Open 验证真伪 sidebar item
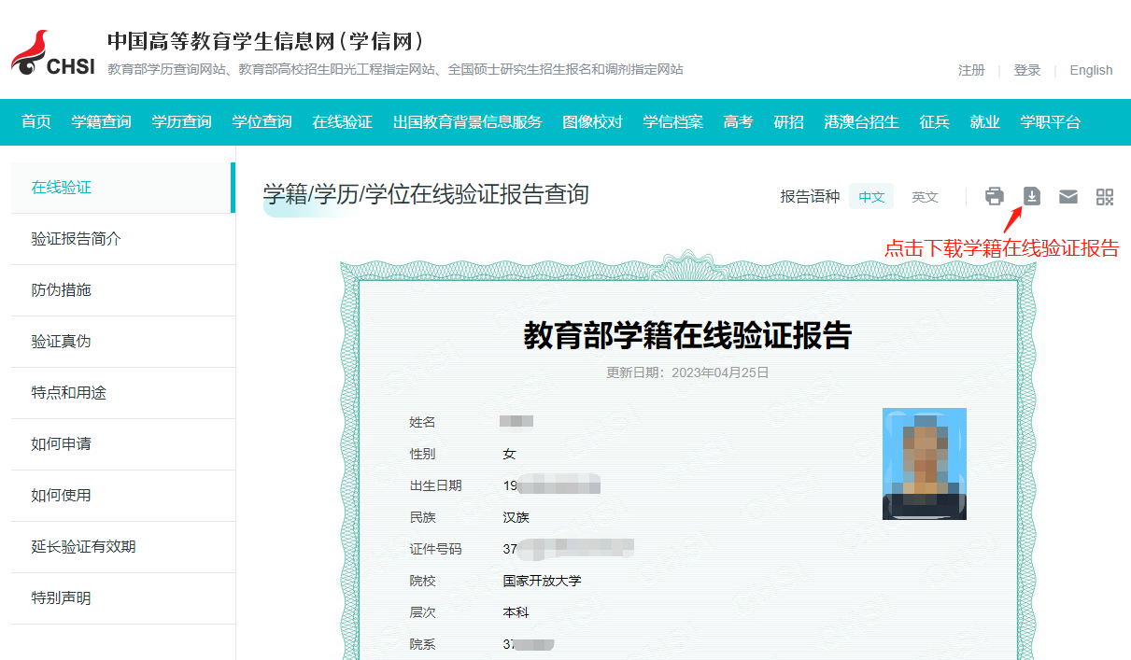The image size is (1131, 660). click(x=121, y=342)
